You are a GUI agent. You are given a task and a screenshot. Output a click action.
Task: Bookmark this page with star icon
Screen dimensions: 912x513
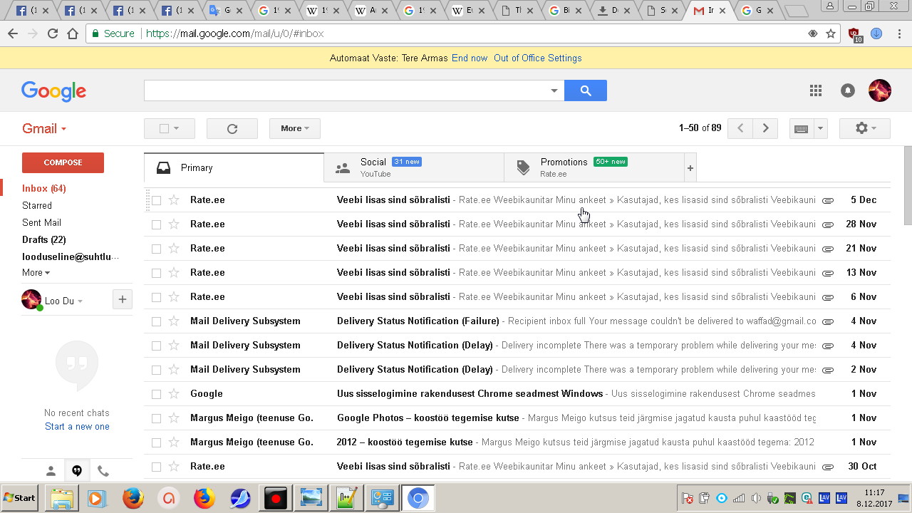[831, 33]
